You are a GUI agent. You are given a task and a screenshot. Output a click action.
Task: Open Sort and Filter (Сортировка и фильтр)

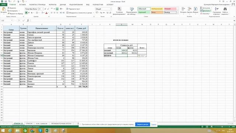[x=217, y=11]
